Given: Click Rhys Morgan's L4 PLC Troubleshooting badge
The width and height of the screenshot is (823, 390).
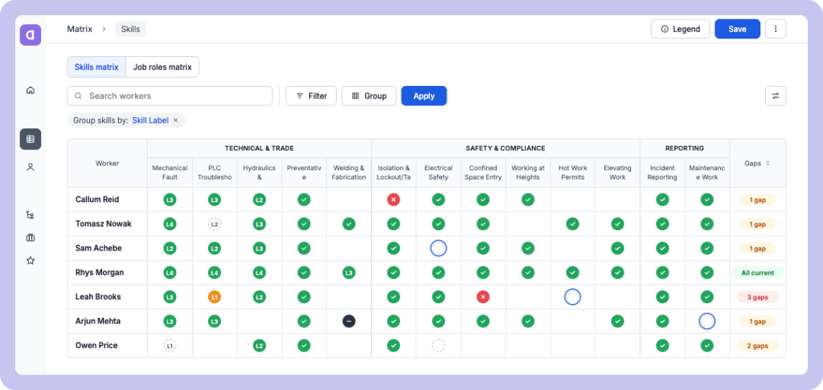Looking at the screenshot, I should (214, 273).
